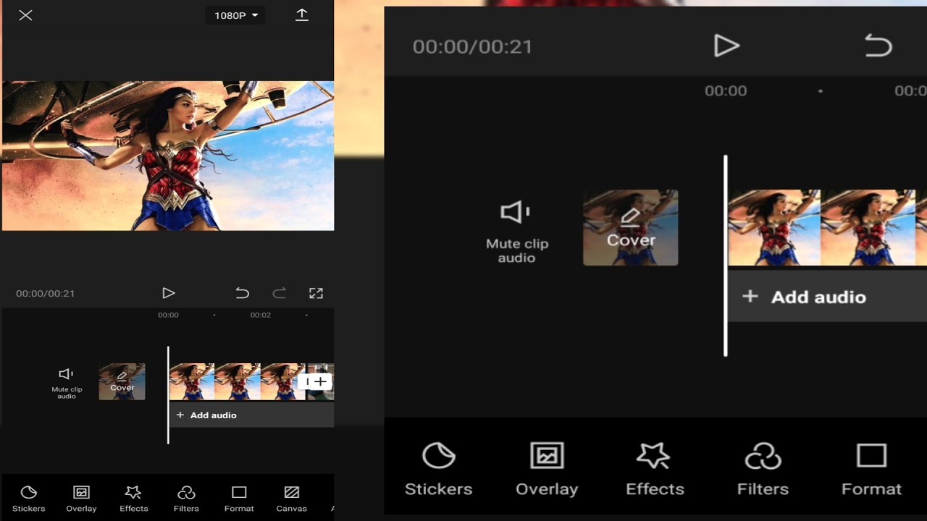Image resolution: width=927 pixels, height=521 pixels.
Task: Open Format in the small editor toolbar
Action: pos(239,499)
